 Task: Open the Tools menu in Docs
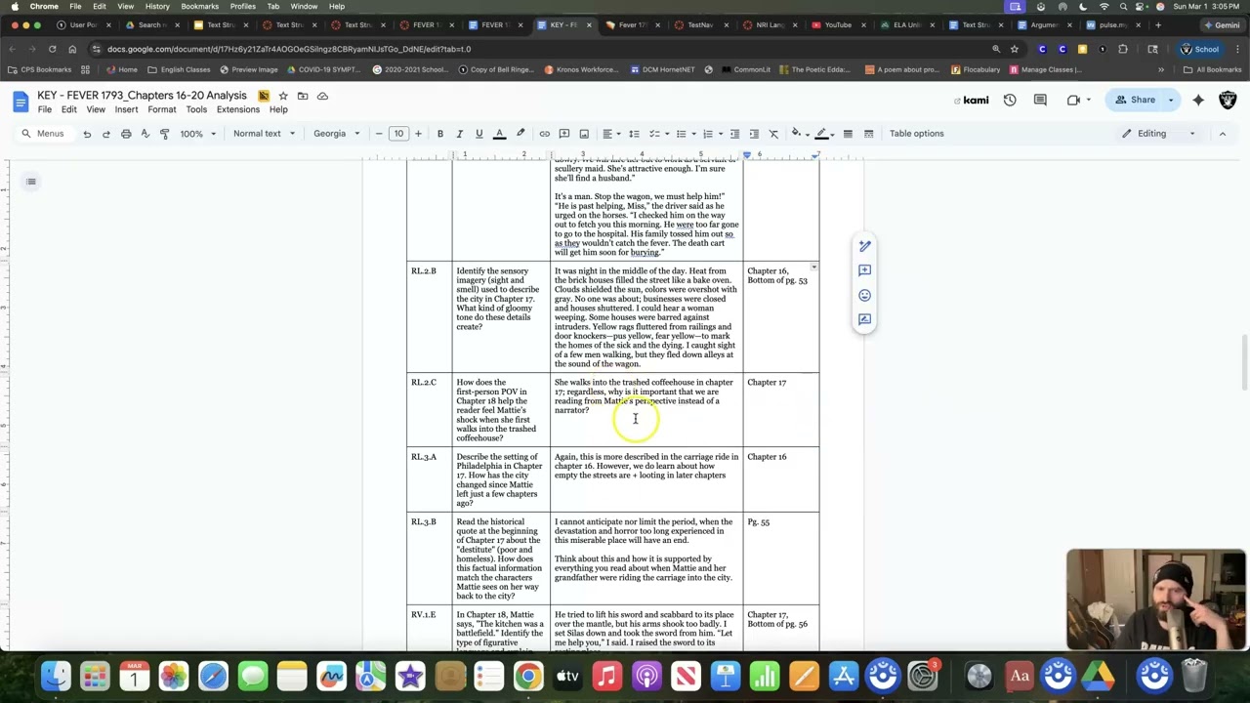coord(196,109)
